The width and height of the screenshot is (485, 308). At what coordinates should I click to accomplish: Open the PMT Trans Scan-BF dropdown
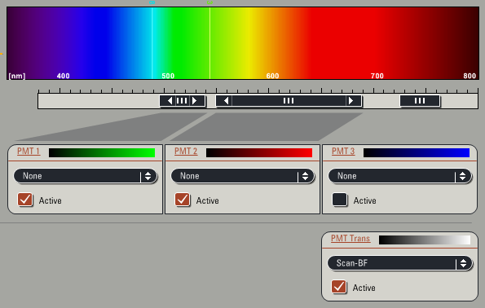400,263
